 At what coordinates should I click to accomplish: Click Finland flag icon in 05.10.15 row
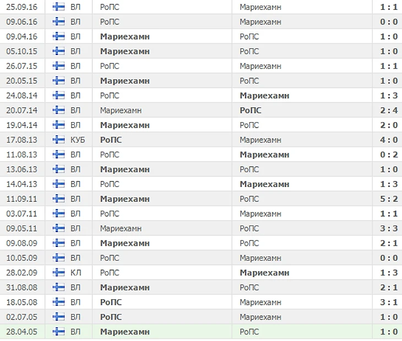[58, 51]
